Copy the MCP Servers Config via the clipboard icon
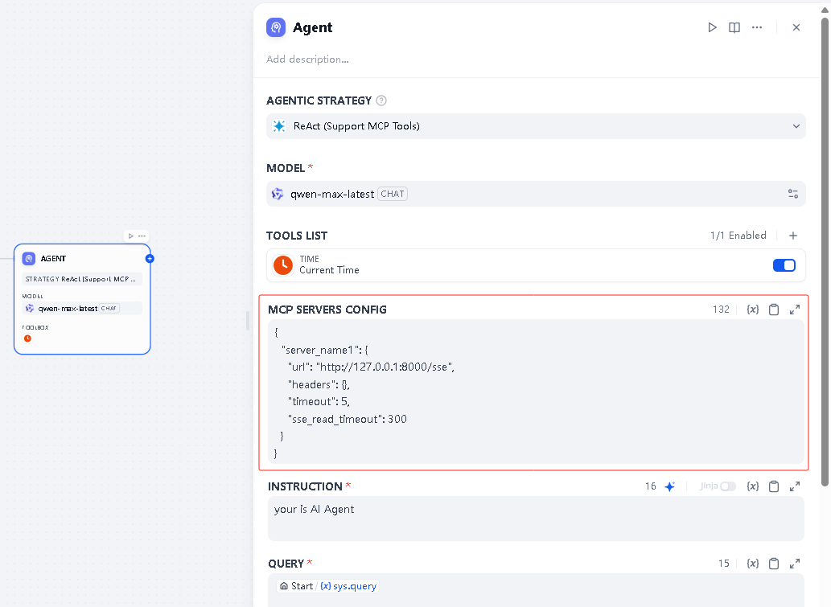The height and width of the screenshot is (607, 831). tap(774, 309)
